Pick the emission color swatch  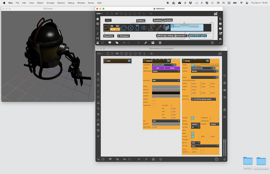166,93
